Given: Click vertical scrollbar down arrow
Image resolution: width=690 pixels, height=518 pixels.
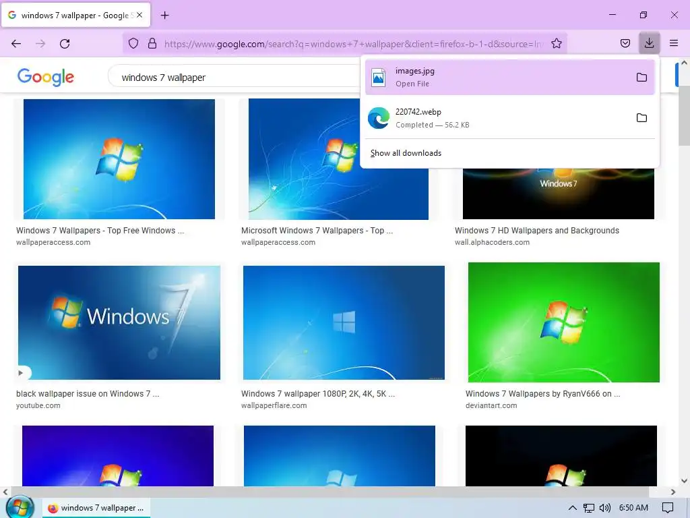Looking at the screenshot, I should coord(685,481).
